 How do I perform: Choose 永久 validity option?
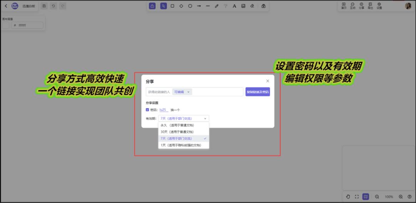184,125
